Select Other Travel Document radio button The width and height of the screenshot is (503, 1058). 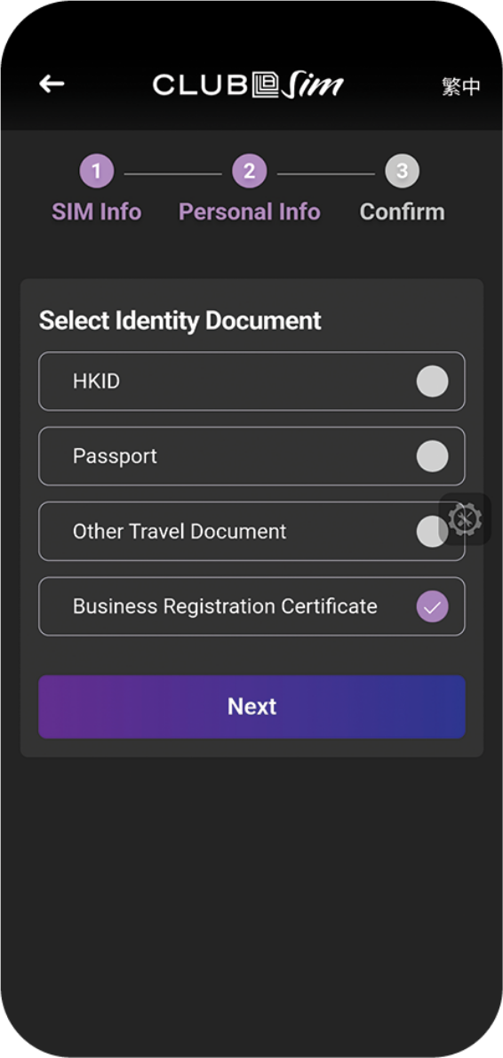(x=428, y=531)
